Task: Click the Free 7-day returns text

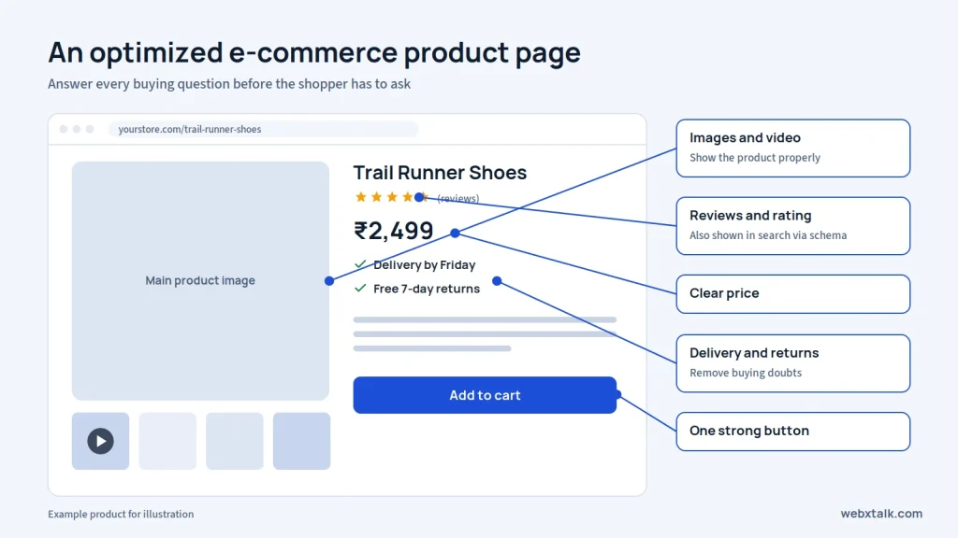Action: [427, 289]
